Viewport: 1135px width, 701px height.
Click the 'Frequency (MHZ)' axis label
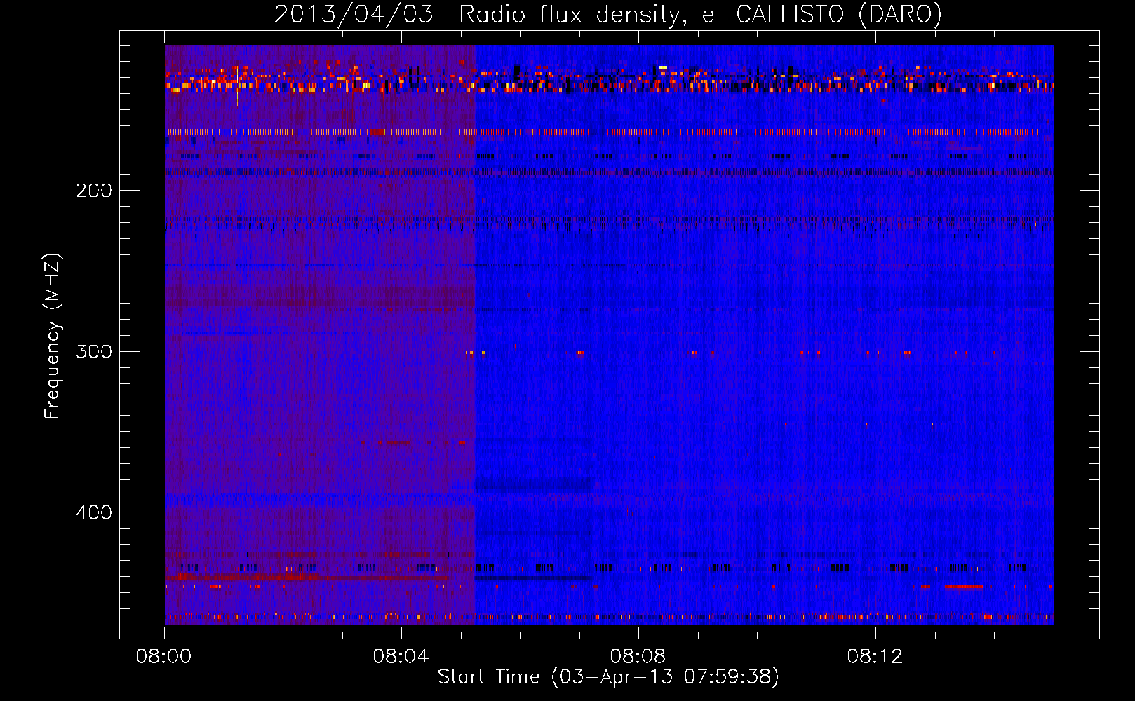pos(53,336)
